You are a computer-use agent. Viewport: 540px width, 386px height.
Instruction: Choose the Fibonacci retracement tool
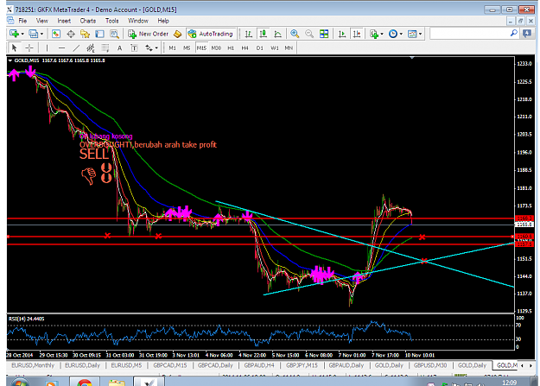105,47
